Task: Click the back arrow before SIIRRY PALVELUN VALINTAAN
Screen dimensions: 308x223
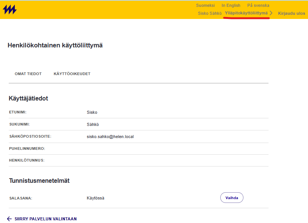Action: click(9, 219)
